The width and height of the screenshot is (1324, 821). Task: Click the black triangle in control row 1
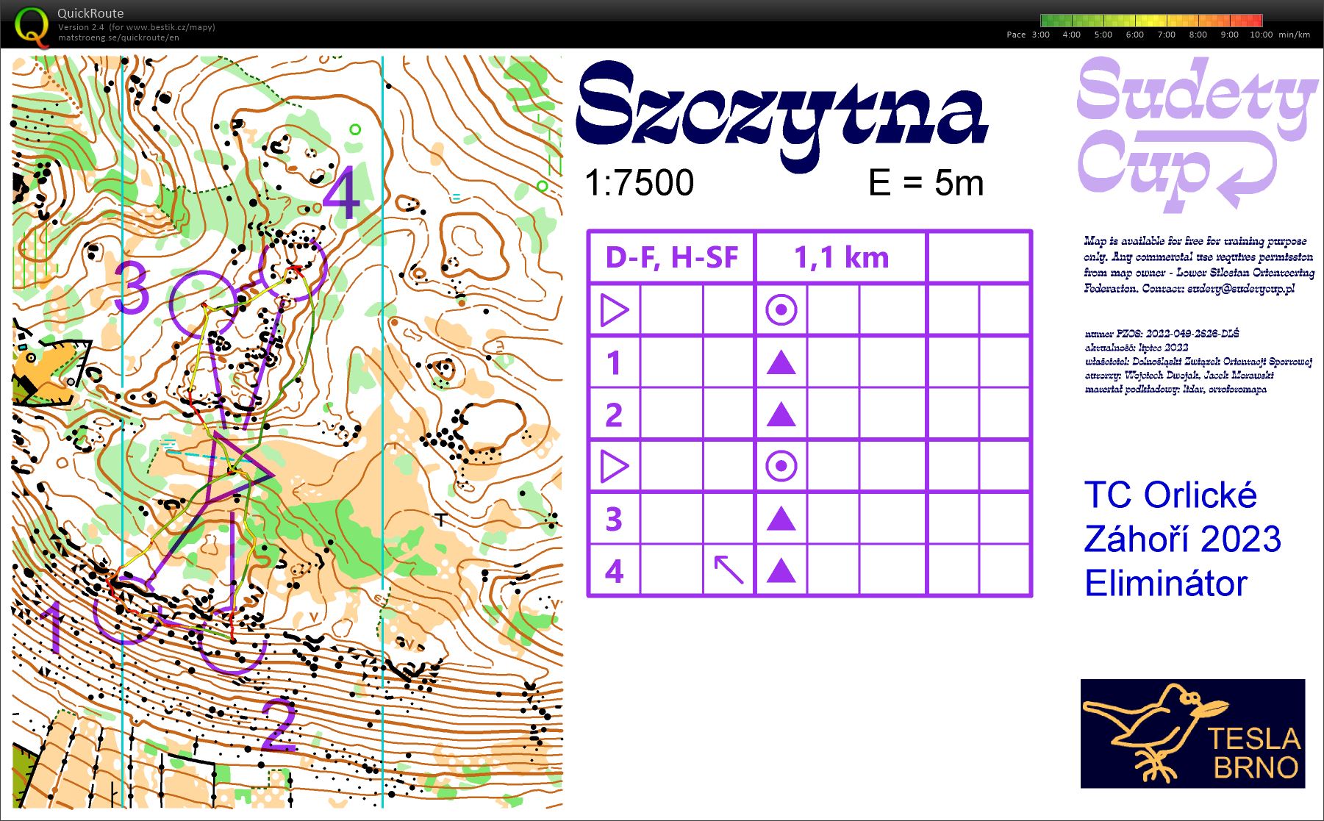(x=781, y=362)
